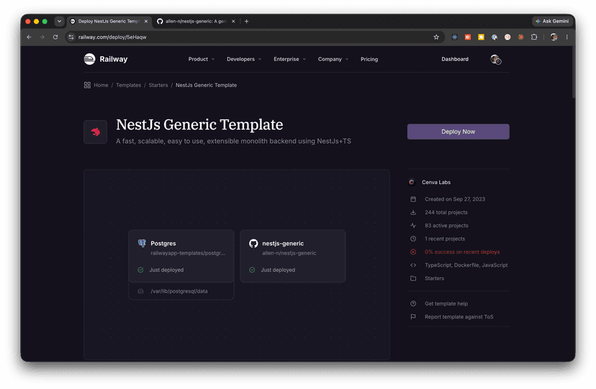This screenshot has height=389, width=596.
Task: Click the GitHub icon on nestjs-generic card
Action: tap(253, 243)
